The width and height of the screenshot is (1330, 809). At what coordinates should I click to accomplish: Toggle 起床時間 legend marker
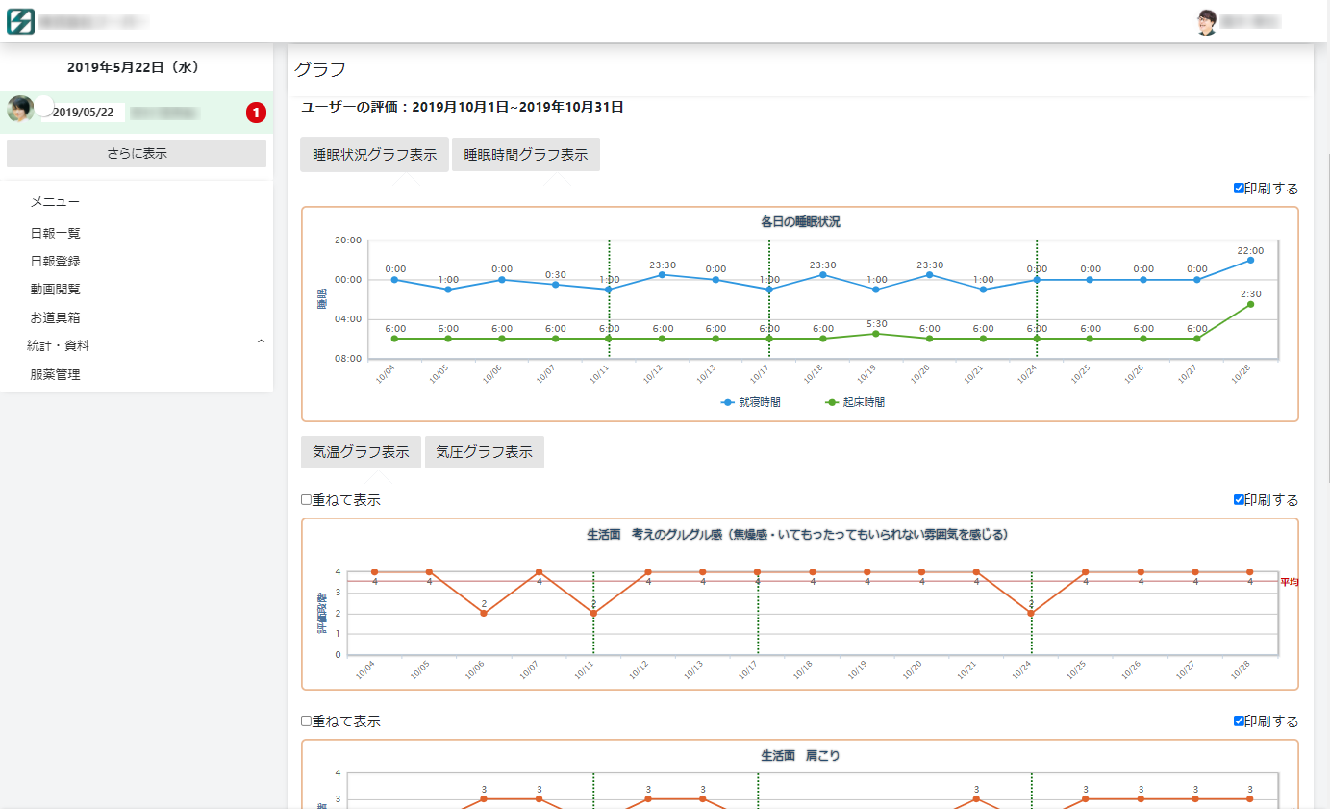pyautogui.click(x=833, y=403)
